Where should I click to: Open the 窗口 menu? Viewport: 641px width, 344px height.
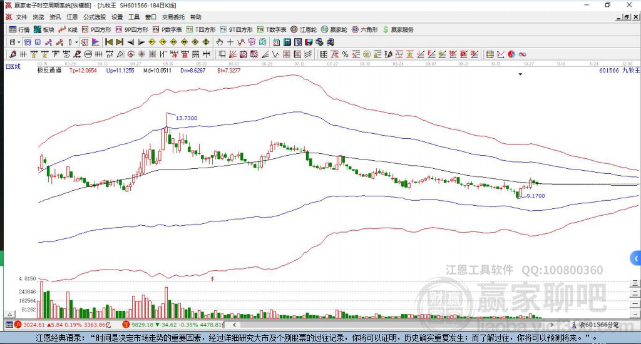click(x=151, y=17)
